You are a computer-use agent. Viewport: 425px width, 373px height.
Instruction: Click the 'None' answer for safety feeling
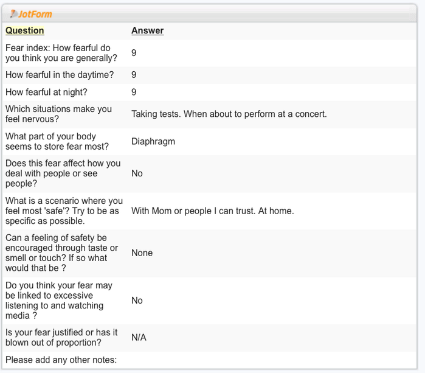click(x=142, y=253)
